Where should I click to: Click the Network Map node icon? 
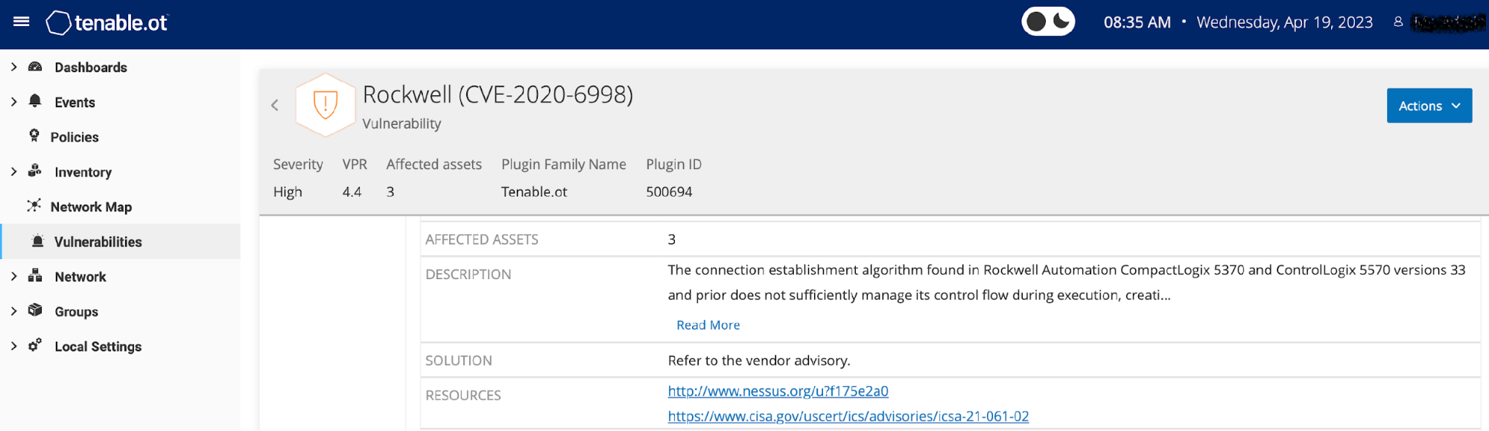(x=34, y=205)
